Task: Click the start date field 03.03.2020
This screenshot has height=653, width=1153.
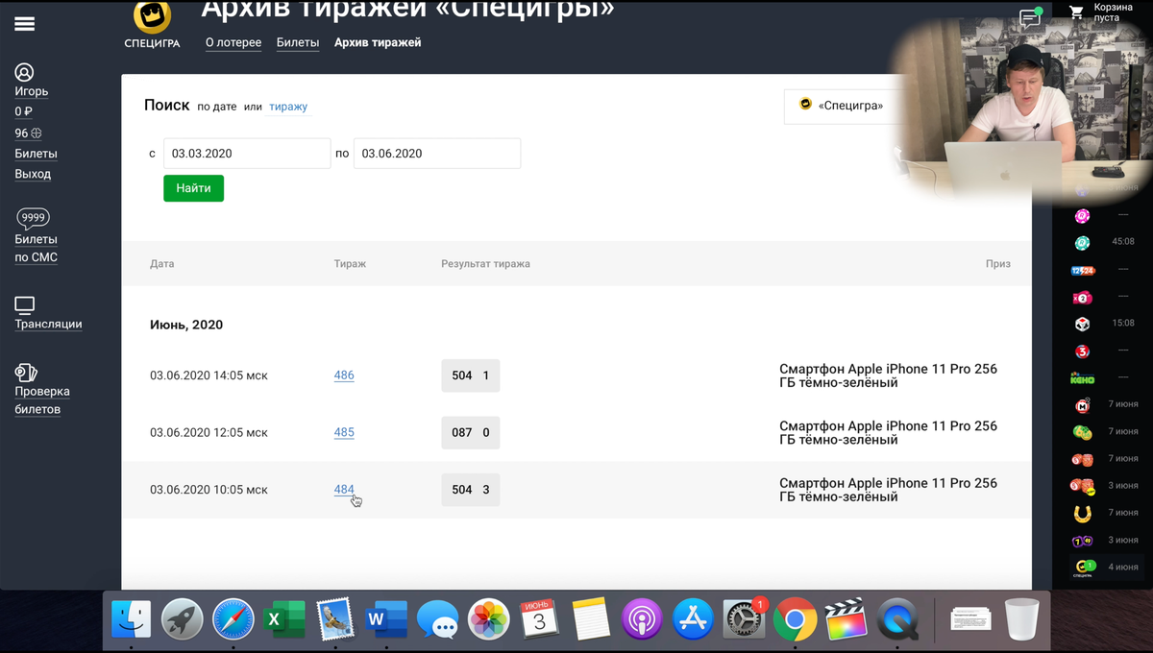Action: point(247,154)
